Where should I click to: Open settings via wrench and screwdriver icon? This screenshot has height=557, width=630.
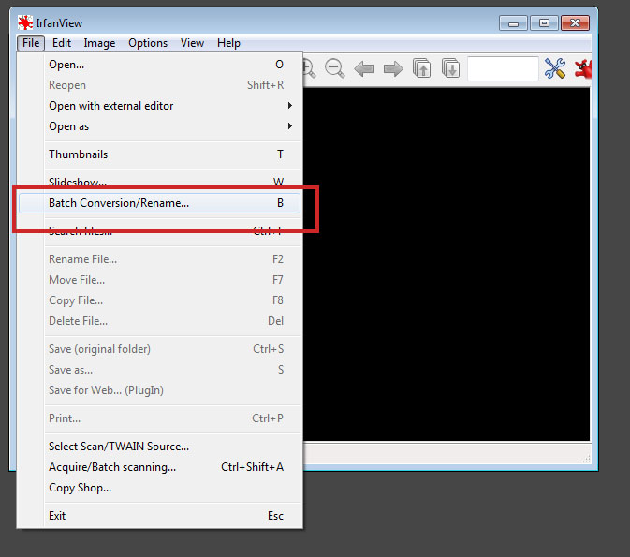pos(555,68)
